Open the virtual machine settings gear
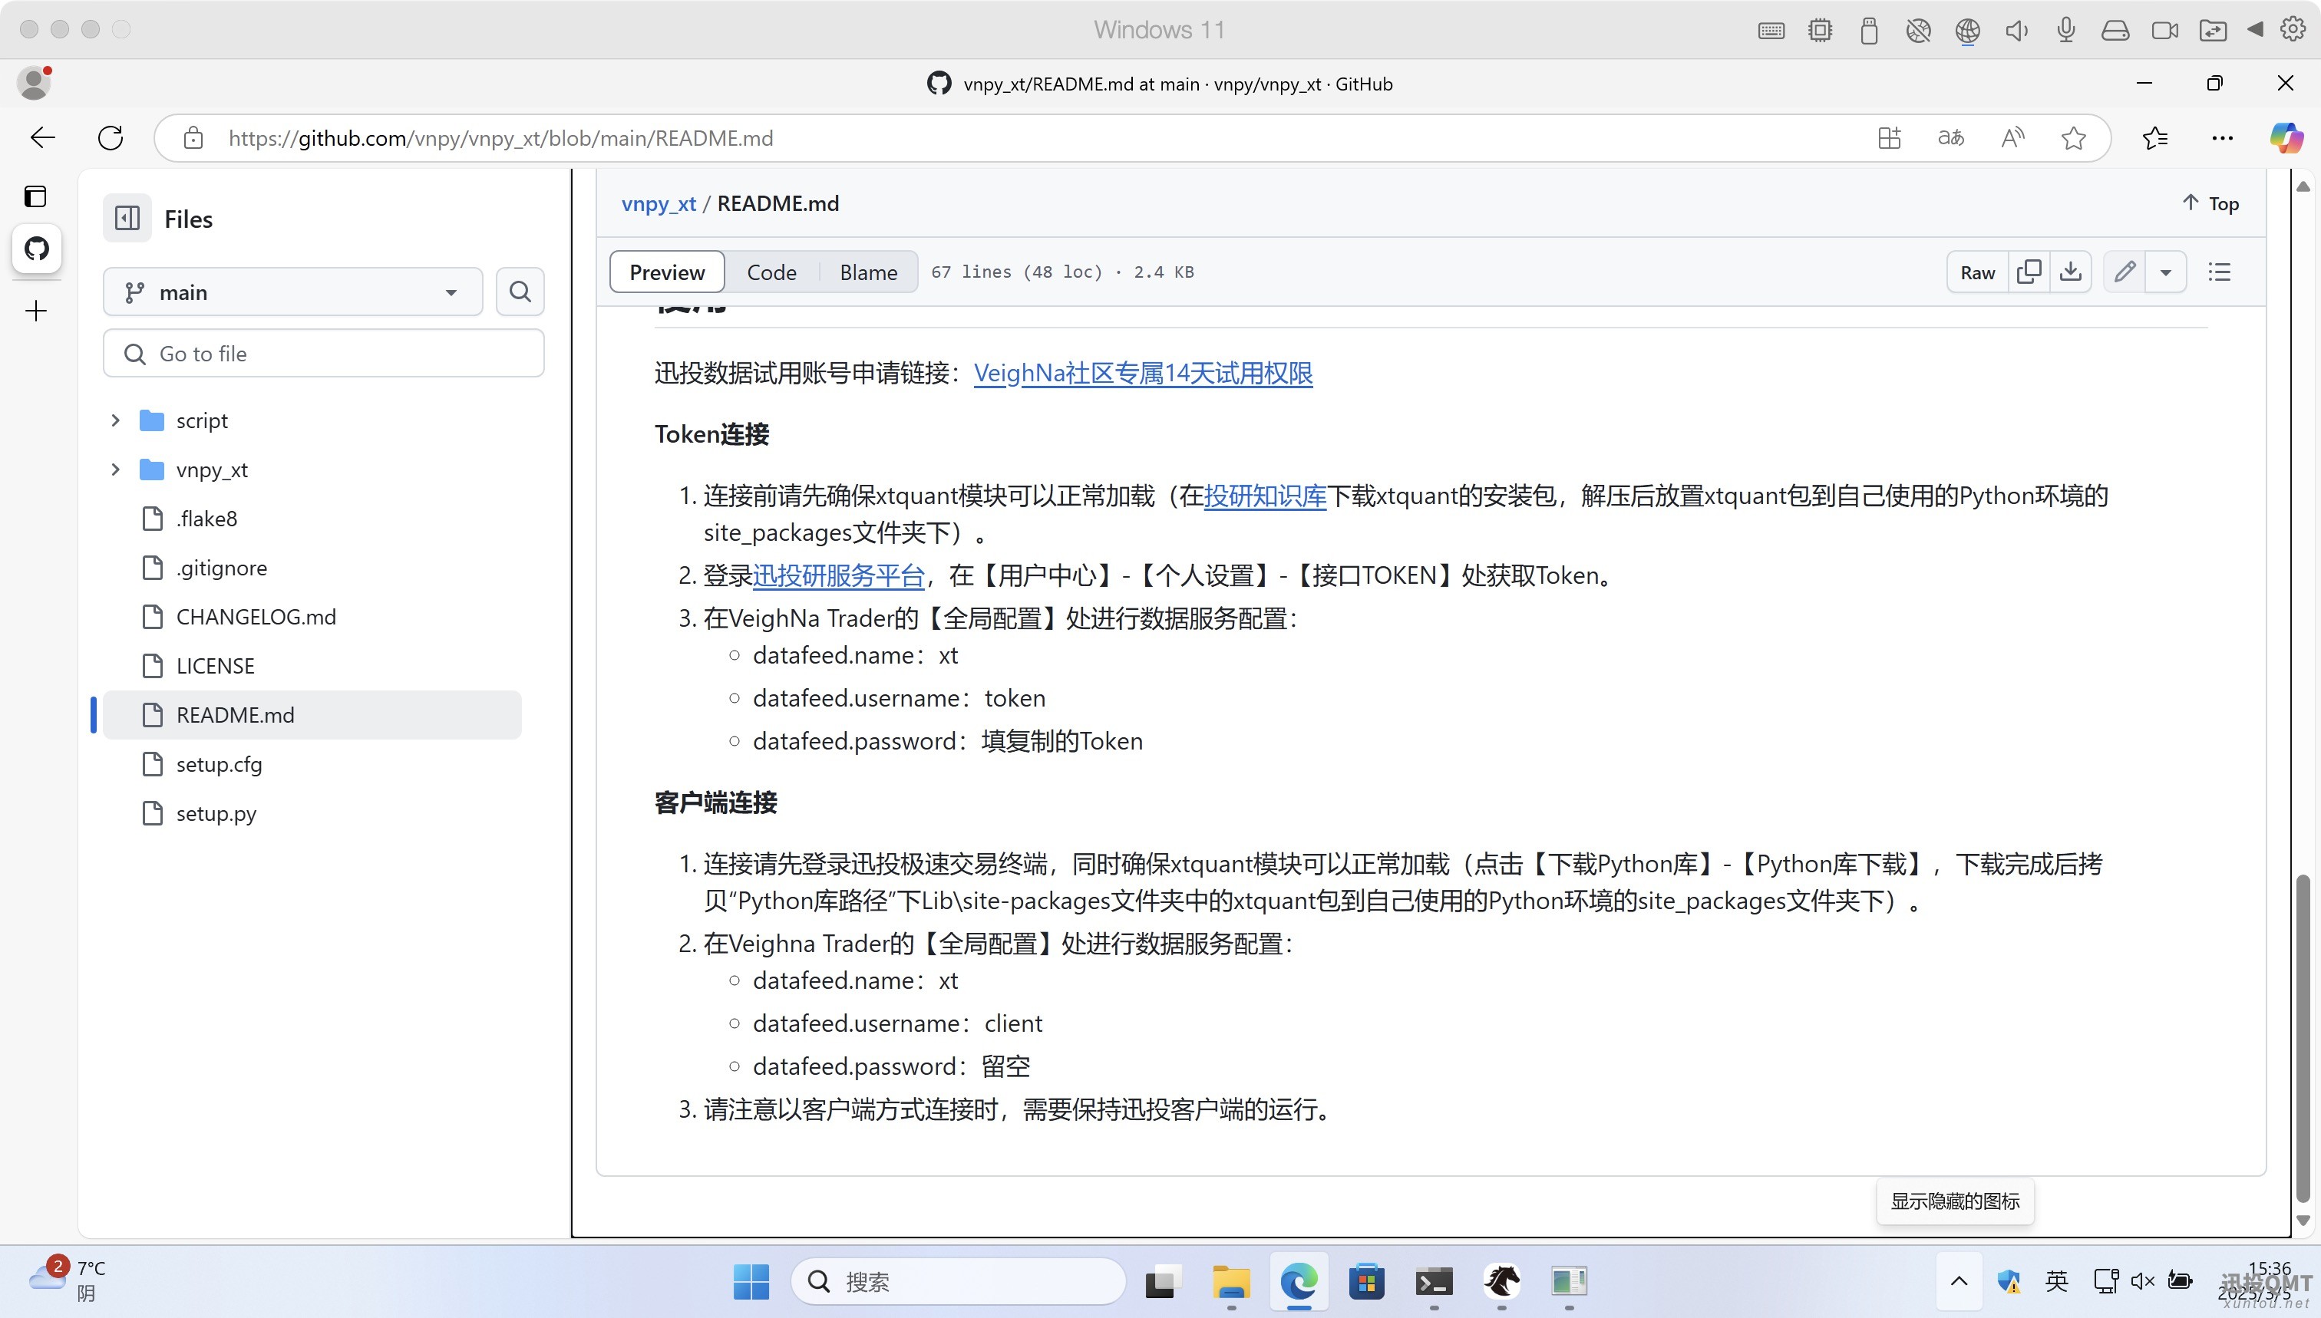This screenshot has height=1318, width=2321. (2293, 29)
